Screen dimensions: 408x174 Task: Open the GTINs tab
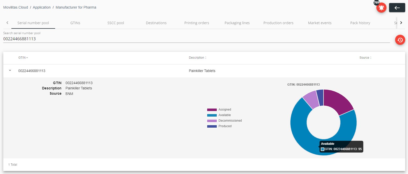point(75,23)
